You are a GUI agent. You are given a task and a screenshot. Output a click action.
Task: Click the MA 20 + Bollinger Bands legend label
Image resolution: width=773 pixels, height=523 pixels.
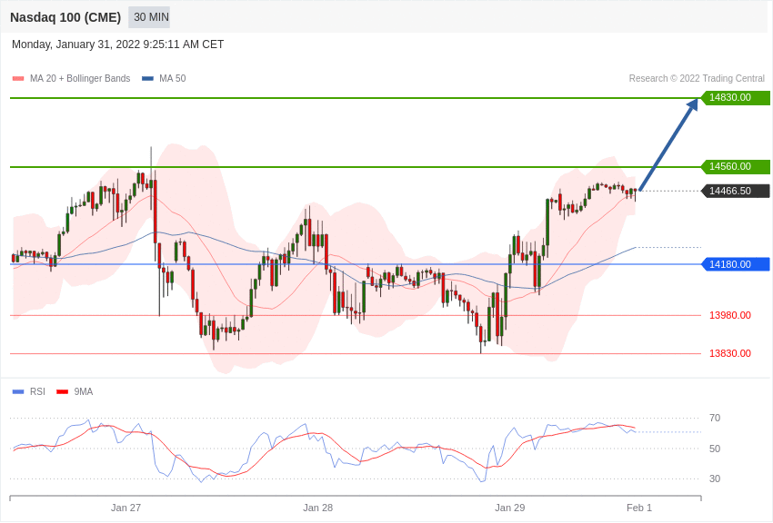click(x=80, y=78)
